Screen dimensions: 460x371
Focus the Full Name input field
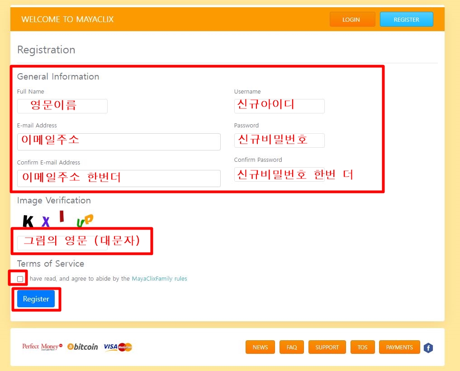62,106
